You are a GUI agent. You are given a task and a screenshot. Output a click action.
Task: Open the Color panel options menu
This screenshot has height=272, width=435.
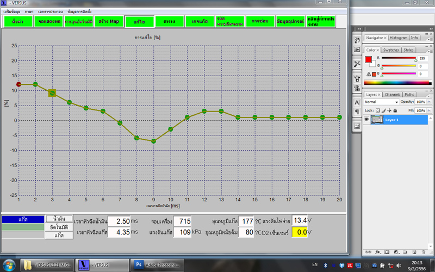tap(430, 52)
